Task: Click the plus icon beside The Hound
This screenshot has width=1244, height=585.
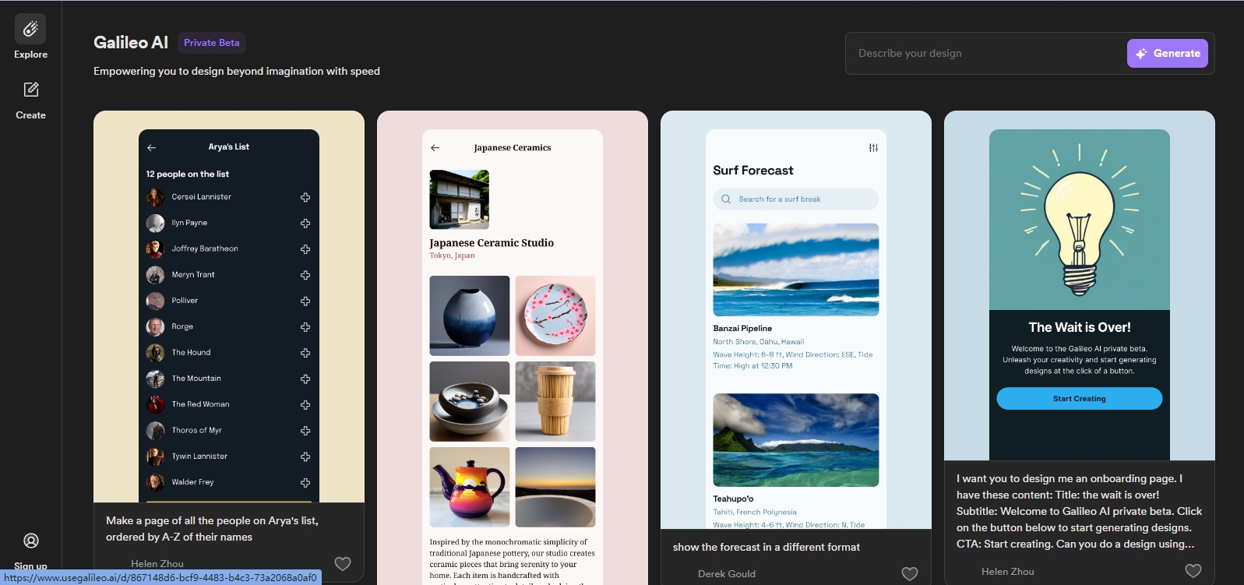Action: 305,353
